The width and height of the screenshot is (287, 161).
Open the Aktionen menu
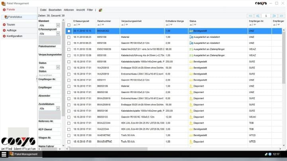[x=69, y=10]
